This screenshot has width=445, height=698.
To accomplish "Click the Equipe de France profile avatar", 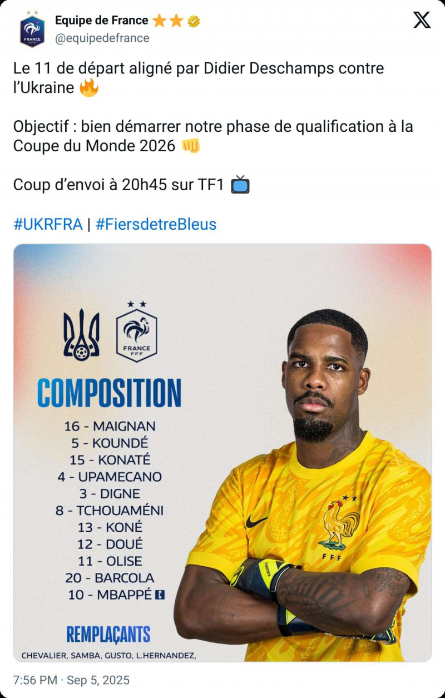I will [x=32, y=29].
